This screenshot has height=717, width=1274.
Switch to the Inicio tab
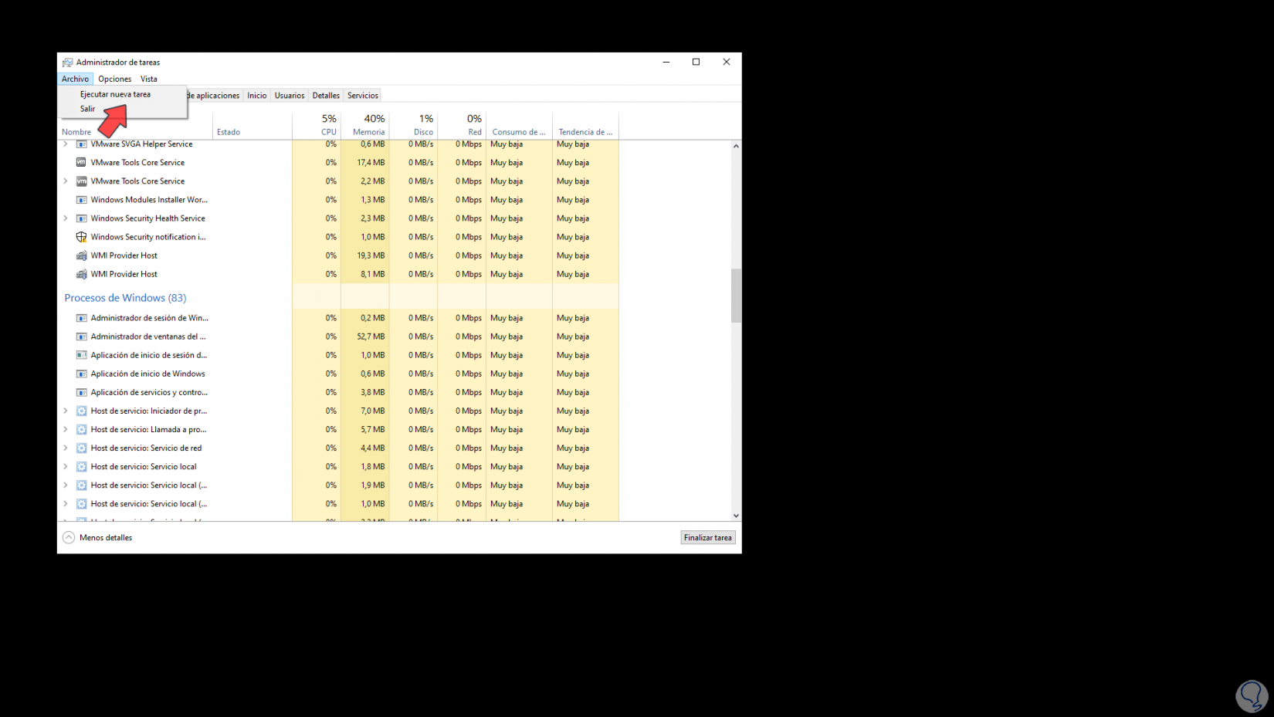click(x=257, y=96)
